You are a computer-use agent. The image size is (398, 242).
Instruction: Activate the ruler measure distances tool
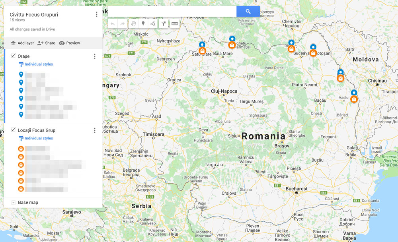[175, 24]
